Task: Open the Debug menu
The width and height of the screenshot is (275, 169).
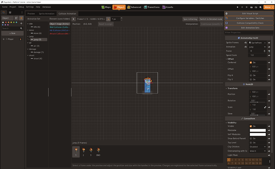Action: [21, 7]
